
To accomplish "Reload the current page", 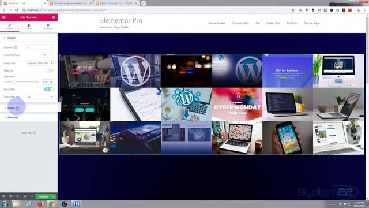I will [x=17, y=10].
